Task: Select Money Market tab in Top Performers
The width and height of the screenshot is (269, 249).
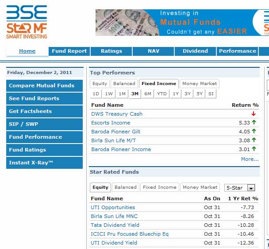Action: [200, 84]
